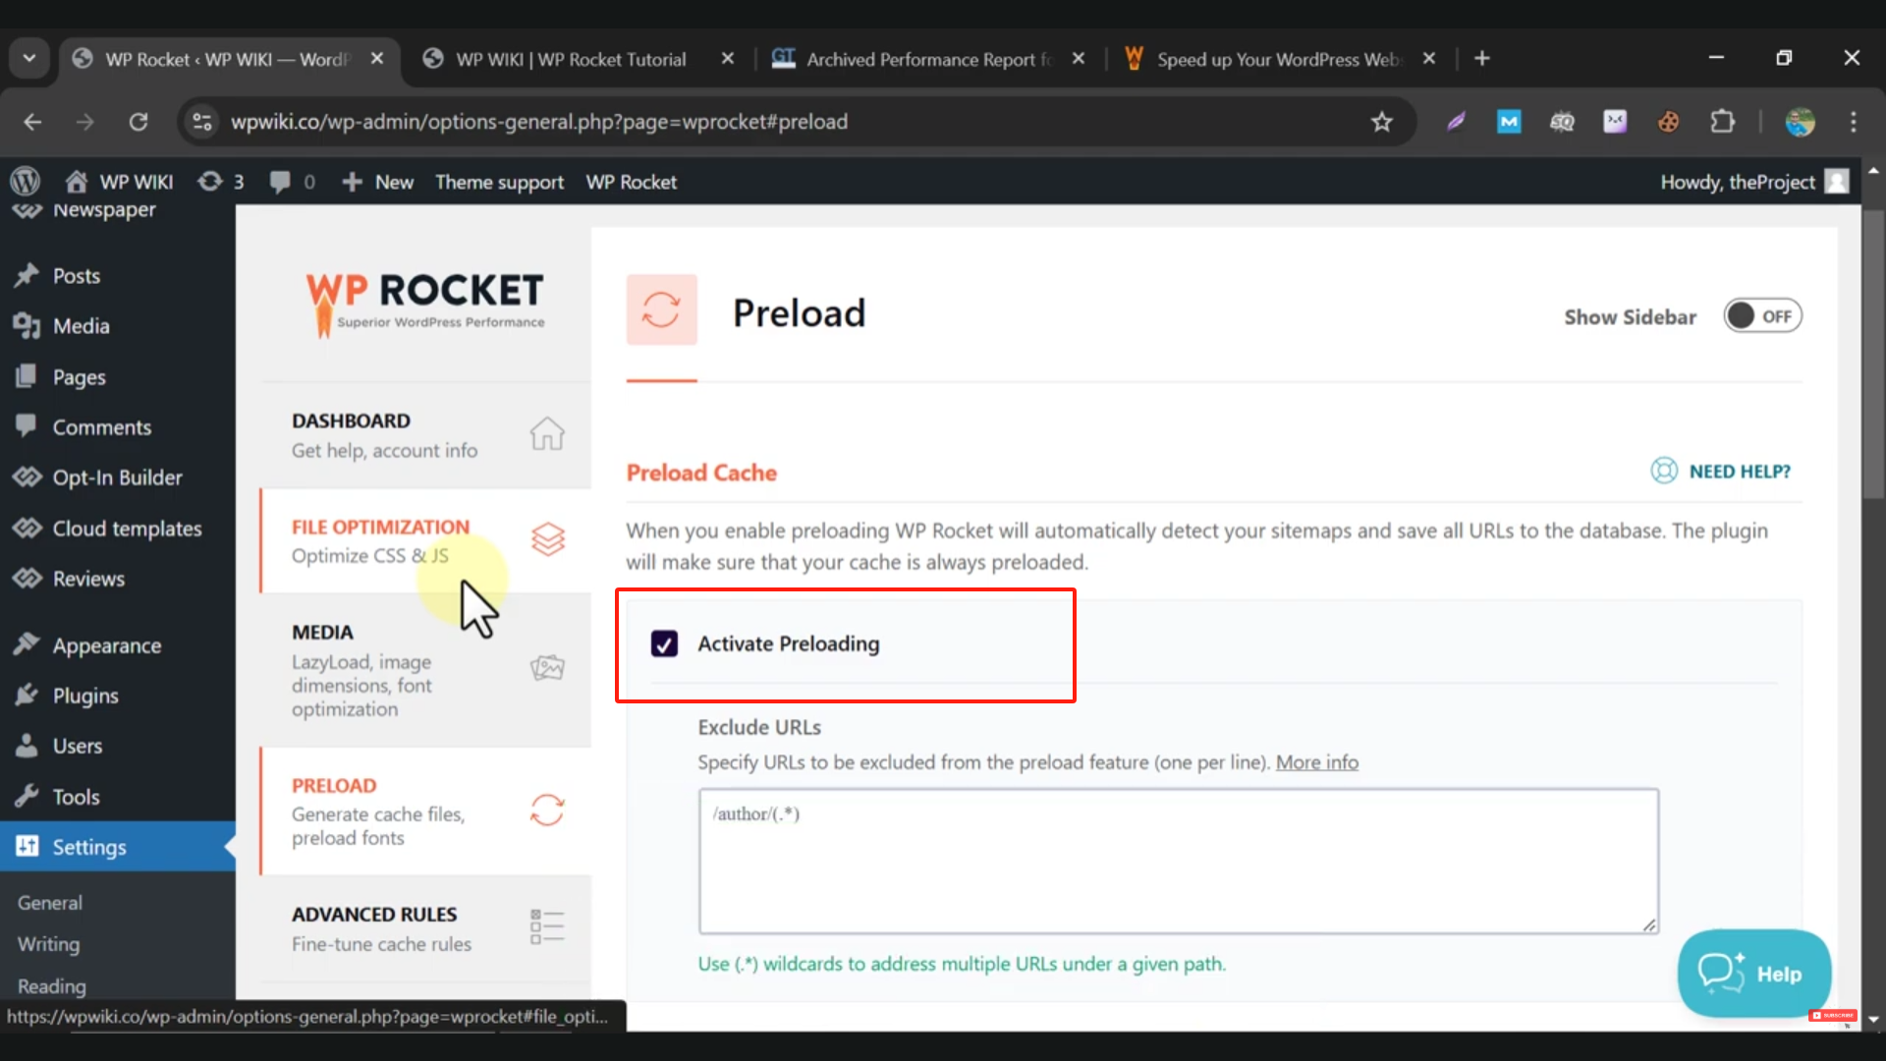This screenshot has height=1061, width=1886.
Task: Open browser extensions puzzle icon
Action: tap(1722, 122)
